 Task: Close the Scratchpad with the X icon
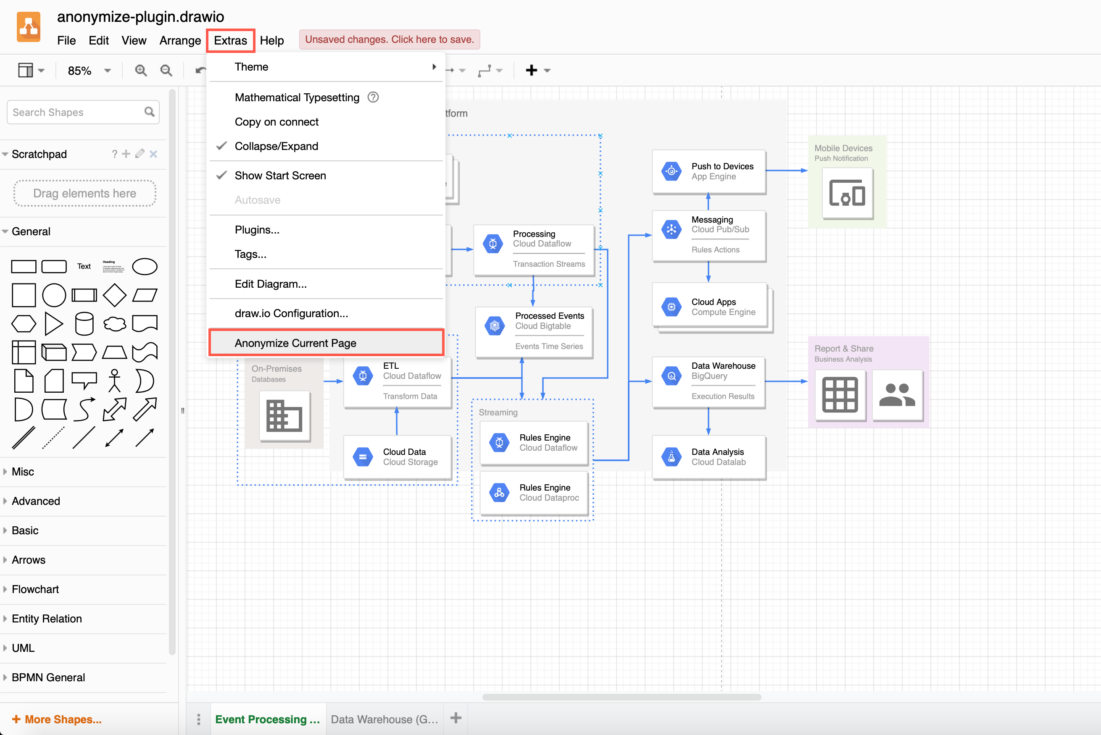153,154
